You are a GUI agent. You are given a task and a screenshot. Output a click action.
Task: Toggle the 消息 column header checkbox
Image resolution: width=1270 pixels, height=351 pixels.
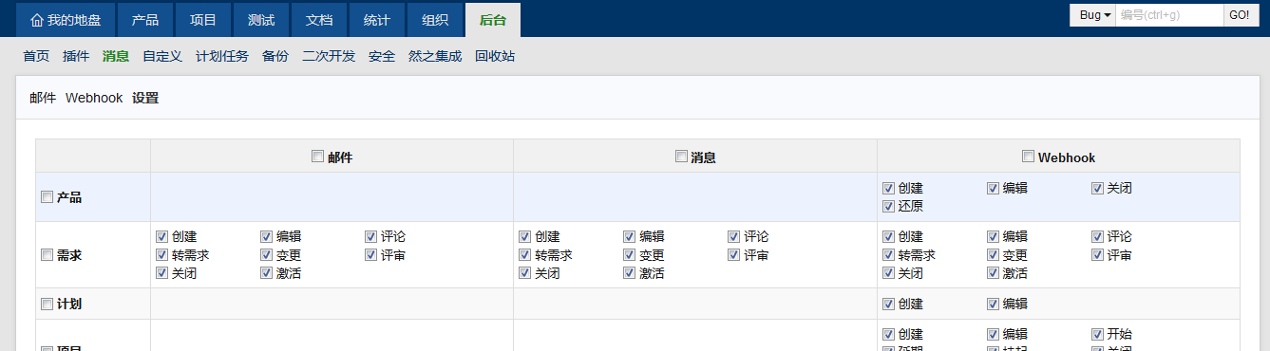(x=681, y=157)
